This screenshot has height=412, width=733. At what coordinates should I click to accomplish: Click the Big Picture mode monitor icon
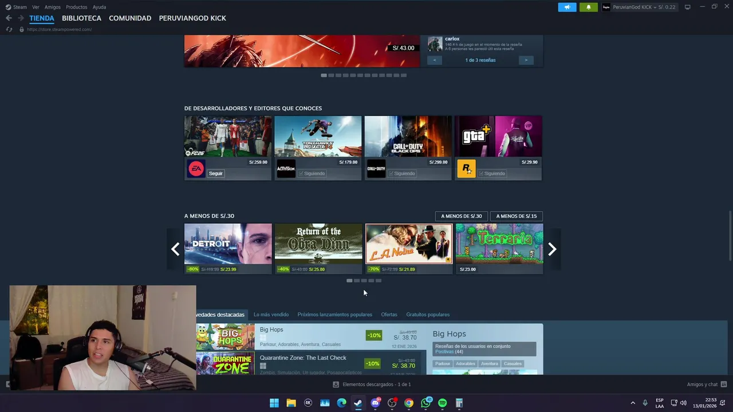tap(687, 7)
